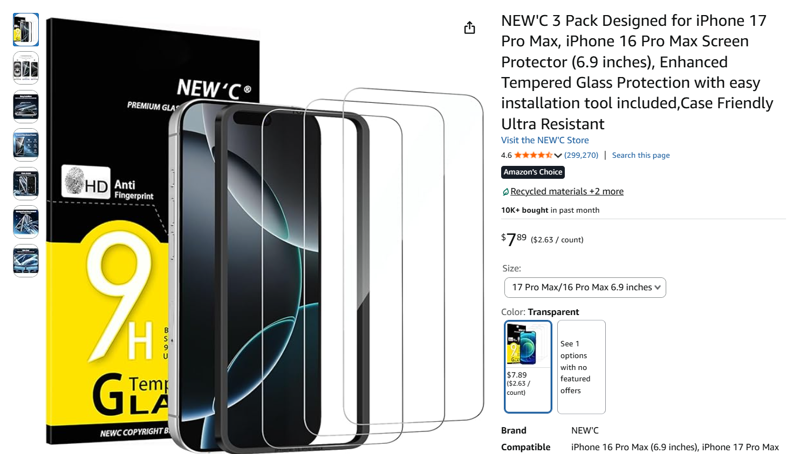View the sixth product image thumbnail
Image resolution: width=793 pixels, height=454 pixels.
(x=26, y=222)
